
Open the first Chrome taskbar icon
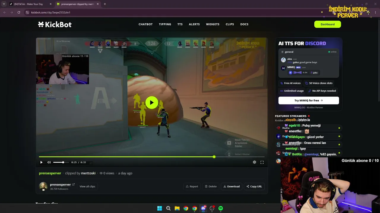tap(186, 208)
